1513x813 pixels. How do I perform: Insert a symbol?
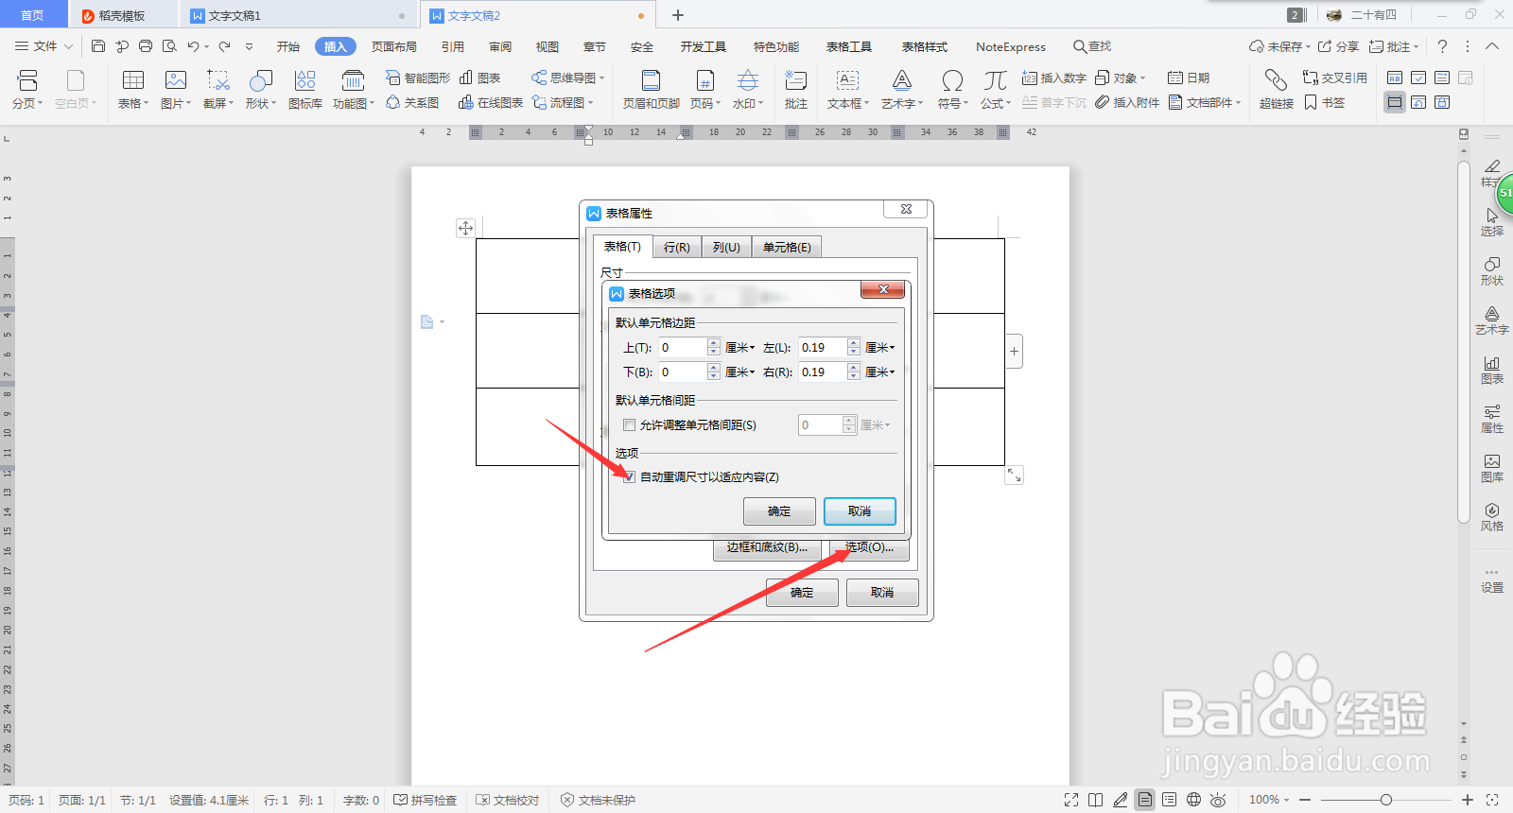pos(952,90)
